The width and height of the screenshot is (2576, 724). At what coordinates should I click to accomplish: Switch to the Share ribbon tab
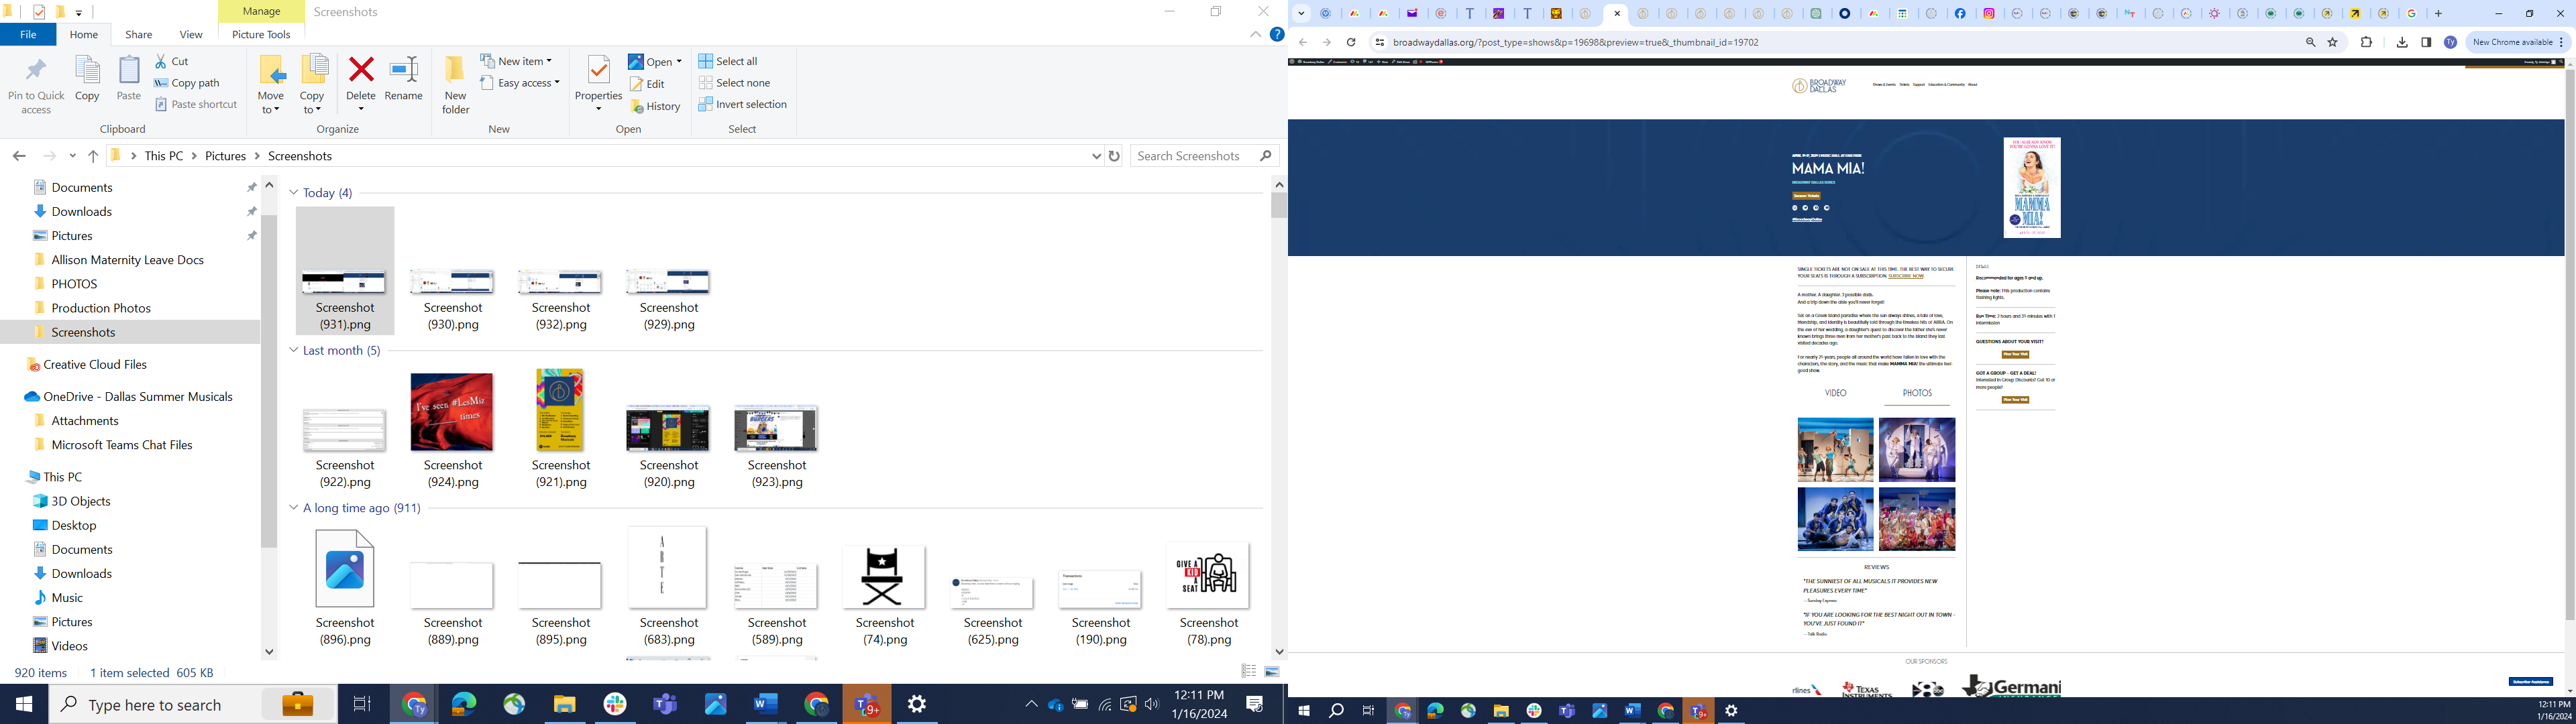coord(138,34)
